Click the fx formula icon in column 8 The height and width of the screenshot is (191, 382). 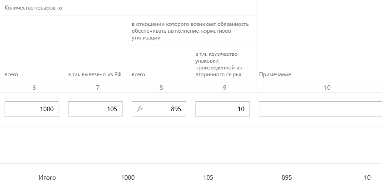pos(140,109)
